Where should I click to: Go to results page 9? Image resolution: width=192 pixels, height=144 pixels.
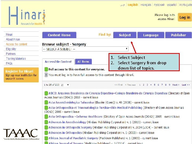click(170, 85)
